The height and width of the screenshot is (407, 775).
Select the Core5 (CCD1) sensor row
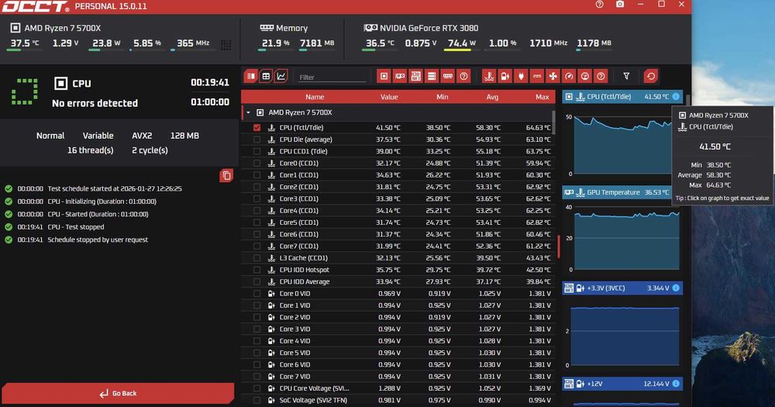(398, 222)
